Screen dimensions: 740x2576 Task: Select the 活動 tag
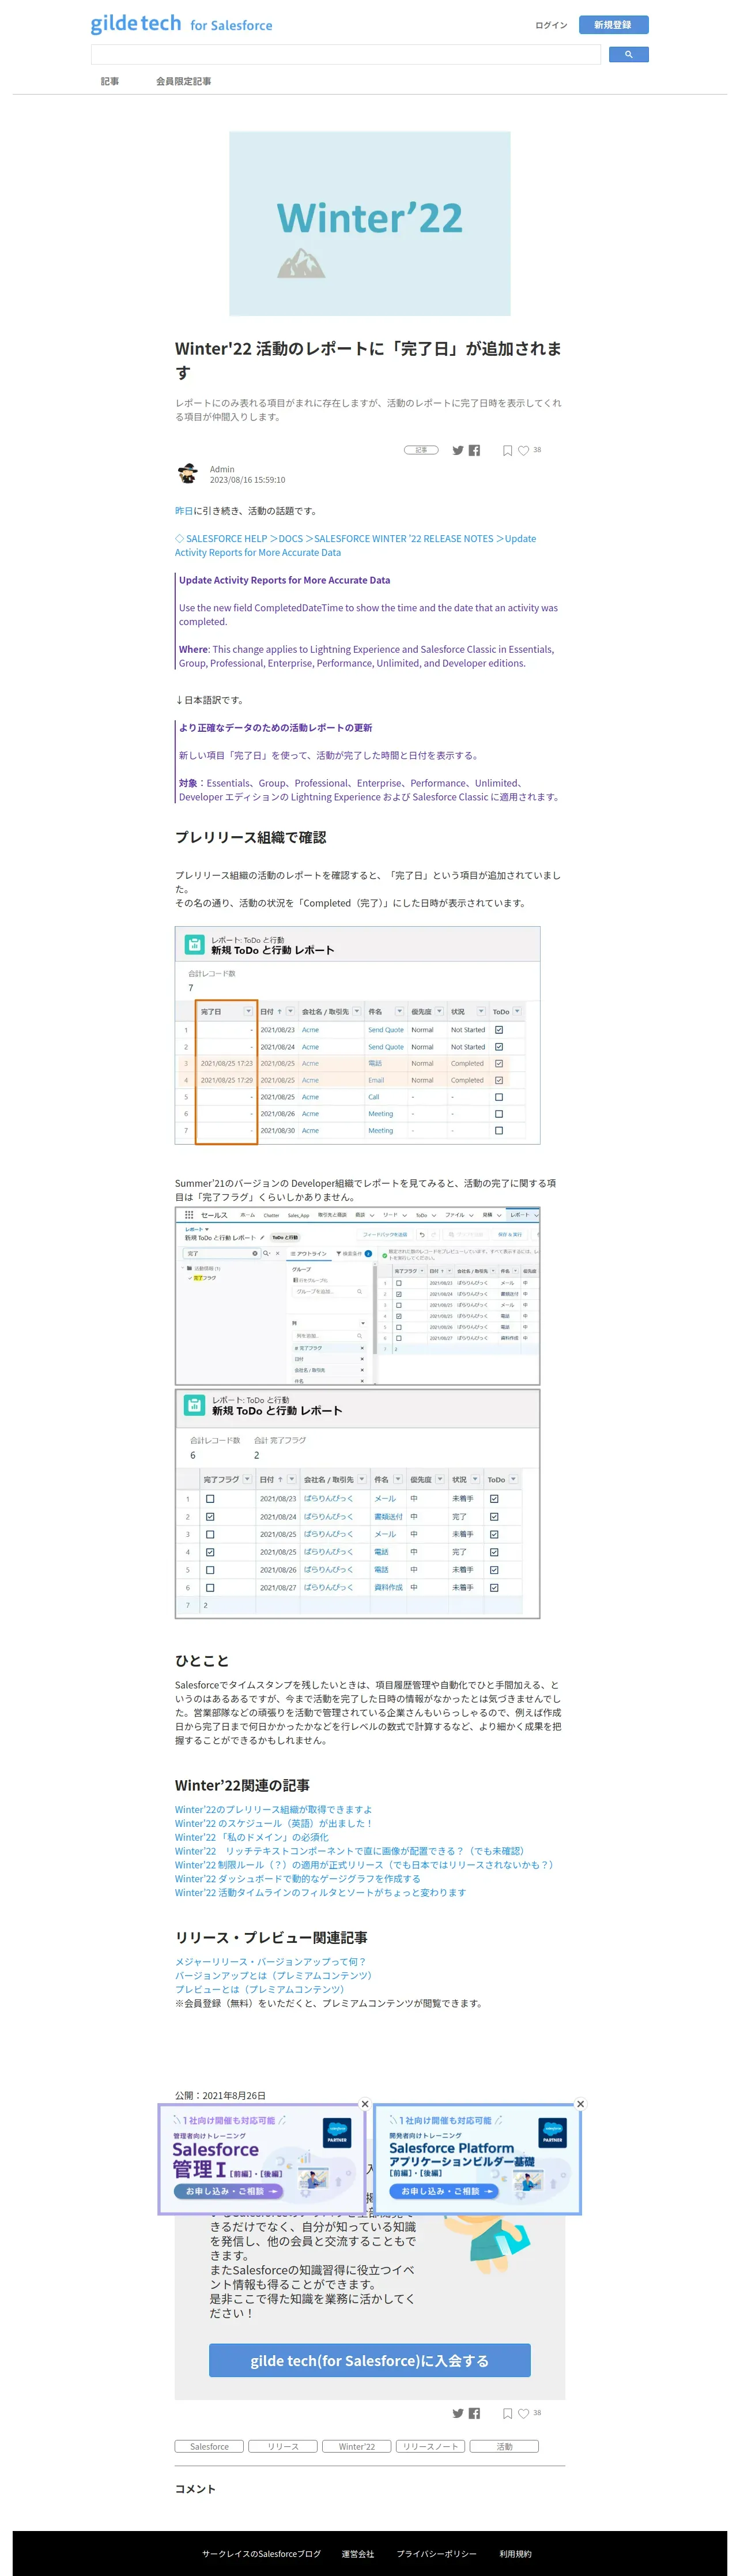point(504,2446)
